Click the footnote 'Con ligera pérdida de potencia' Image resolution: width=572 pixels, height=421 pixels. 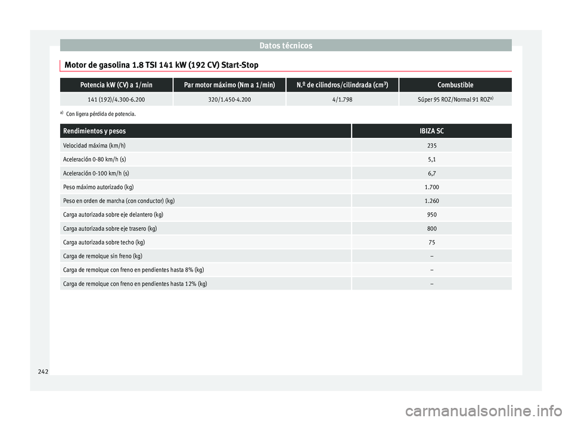click(101, 114)
